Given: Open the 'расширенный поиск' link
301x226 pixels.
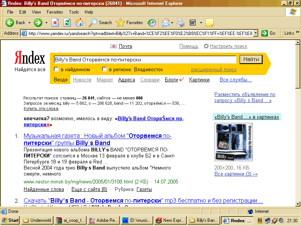Looking at the screenshot, I should pyautogui.click(x=214, y=70).
